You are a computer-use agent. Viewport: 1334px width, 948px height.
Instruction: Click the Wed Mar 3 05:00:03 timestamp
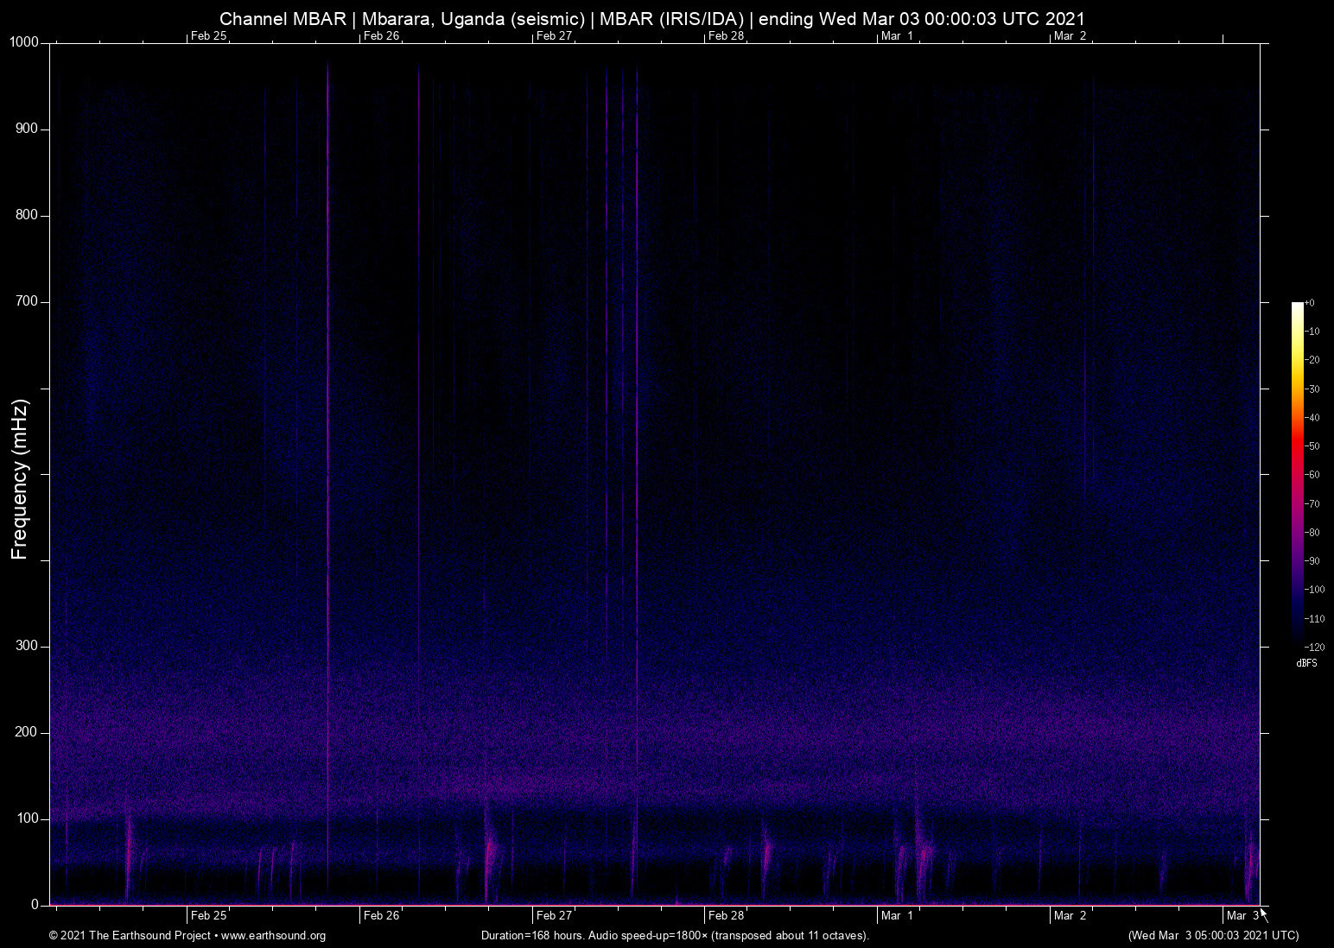(1213, 936)
